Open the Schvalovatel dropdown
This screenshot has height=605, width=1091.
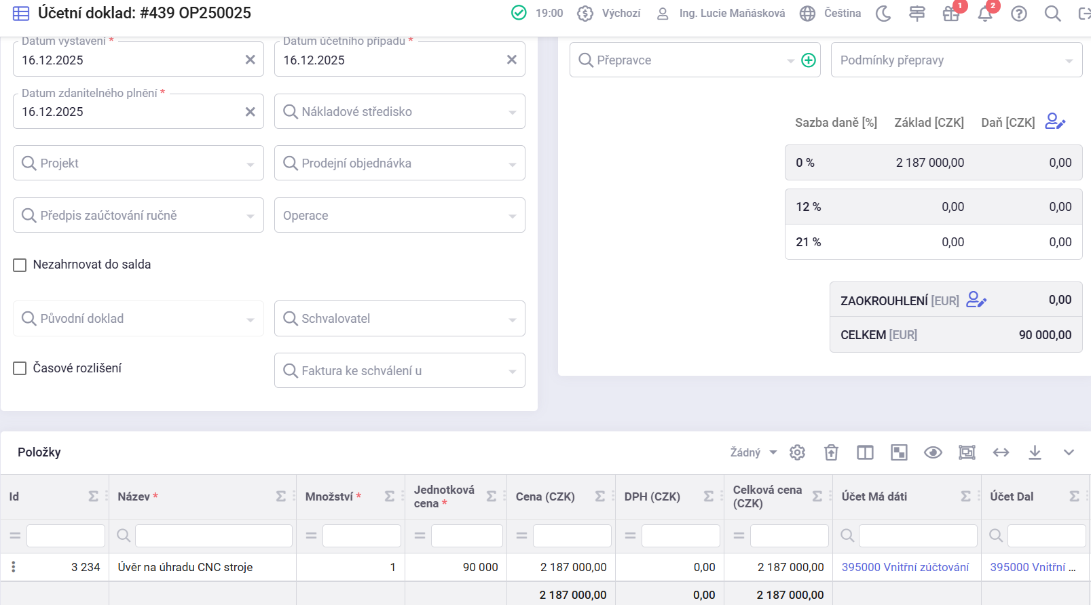coord(512,319)
